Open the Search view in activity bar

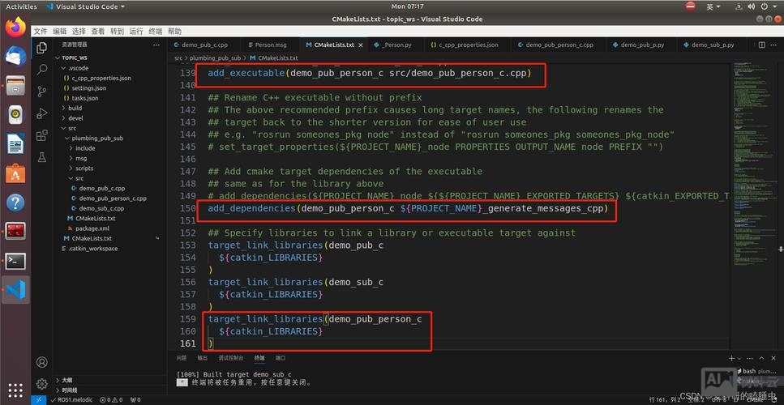tap(42, 70)
